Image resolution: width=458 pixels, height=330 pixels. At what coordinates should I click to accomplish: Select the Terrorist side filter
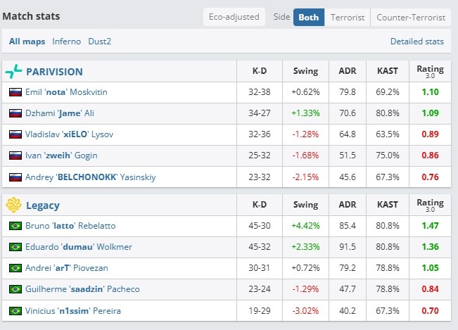[348, 18]
